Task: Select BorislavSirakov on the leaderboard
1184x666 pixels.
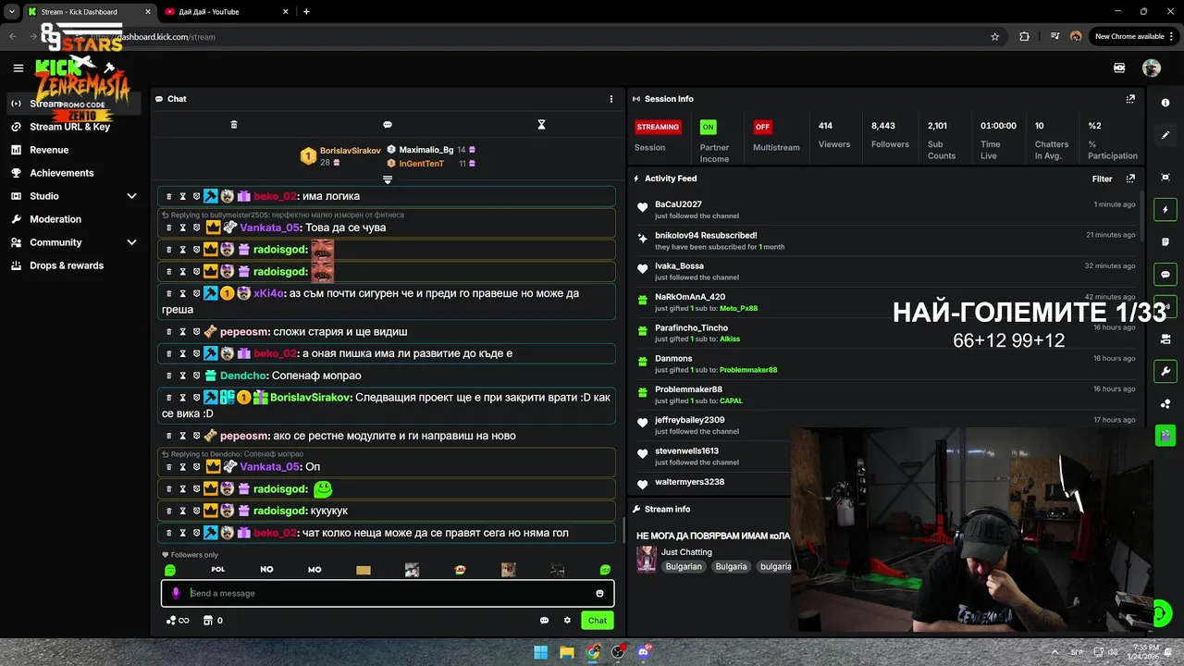Action: [350, 151]
